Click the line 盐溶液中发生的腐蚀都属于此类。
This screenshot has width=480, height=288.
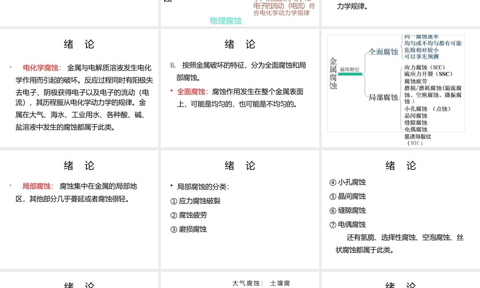pyautogui.click(x=65, y=127)
